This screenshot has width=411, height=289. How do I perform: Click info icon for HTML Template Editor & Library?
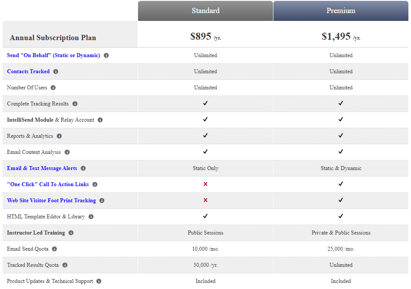[91, 217]
